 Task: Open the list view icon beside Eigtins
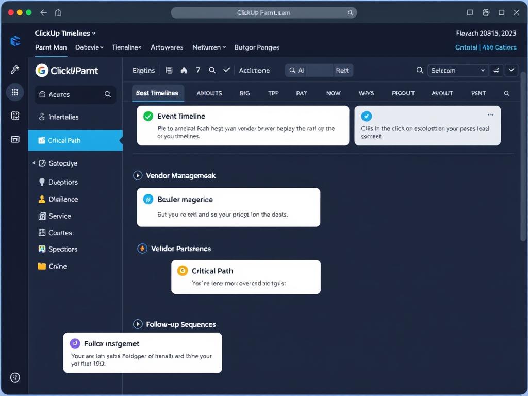pyautogui.click(x=169, y=70)
